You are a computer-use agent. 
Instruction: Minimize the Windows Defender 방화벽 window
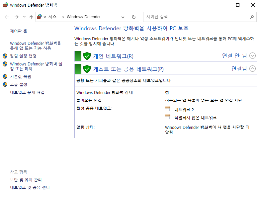click(223, 5)
